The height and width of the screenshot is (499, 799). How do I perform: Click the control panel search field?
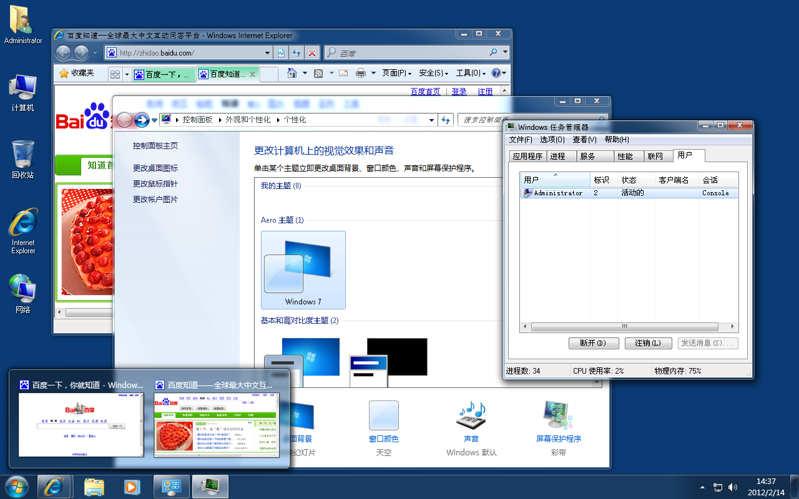click(x=532, y=120)
